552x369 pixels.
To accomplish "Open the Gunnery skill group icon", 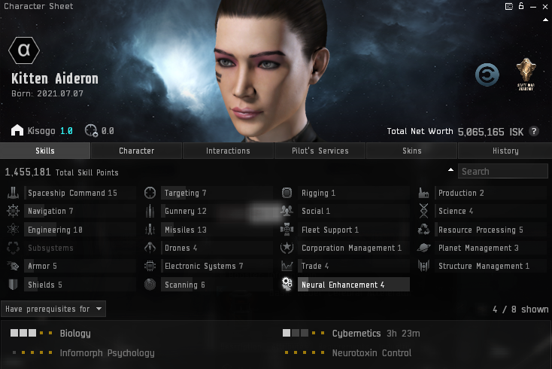I will coord(150,211).
